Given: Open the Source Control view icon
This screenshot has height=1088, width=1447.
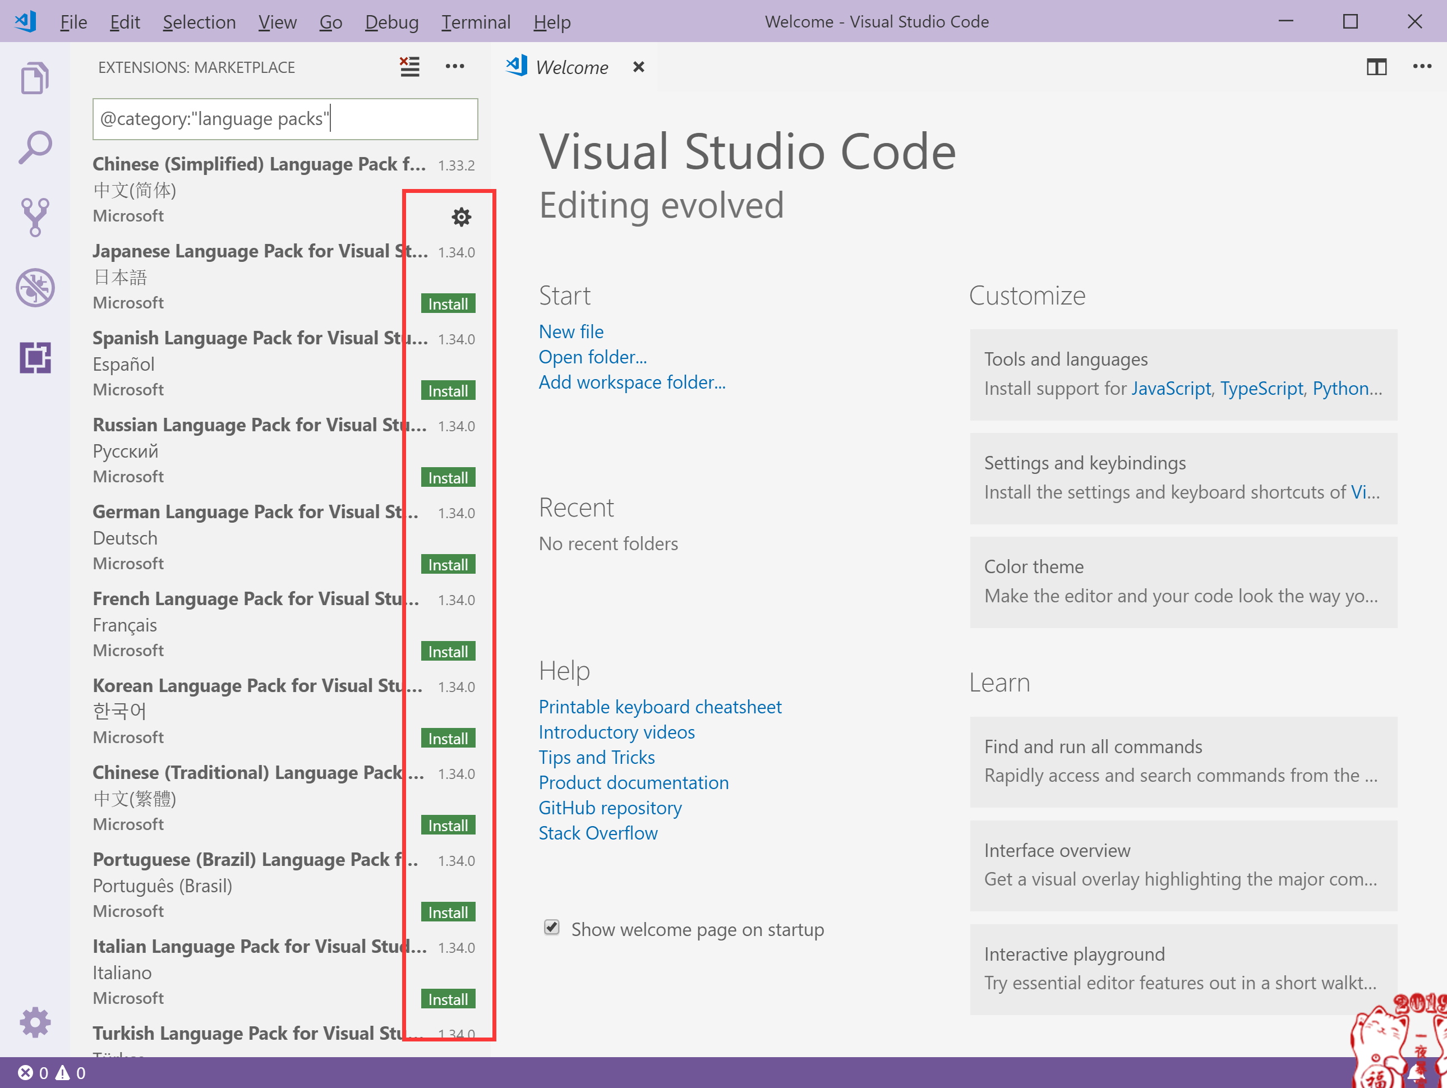Looking at the screenshot, I should 35,217.
